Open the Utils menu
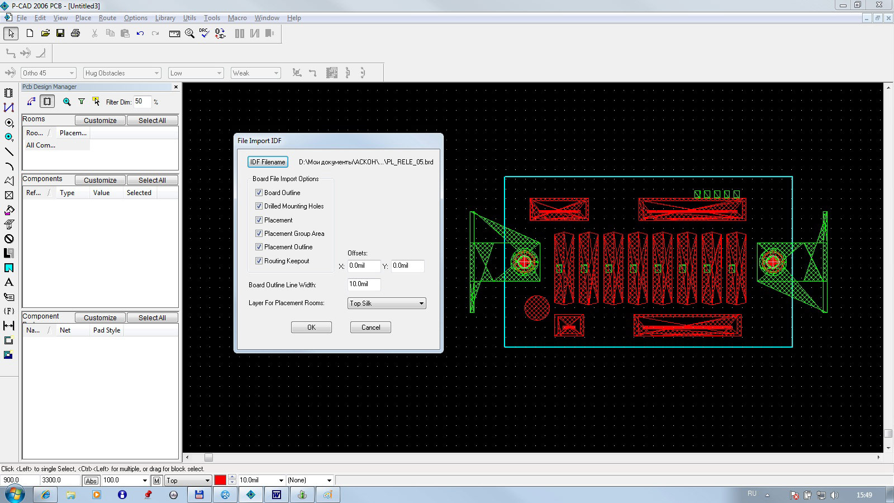Image resolution: width=894 pixels, height=503 pixels. pos(190,18)
